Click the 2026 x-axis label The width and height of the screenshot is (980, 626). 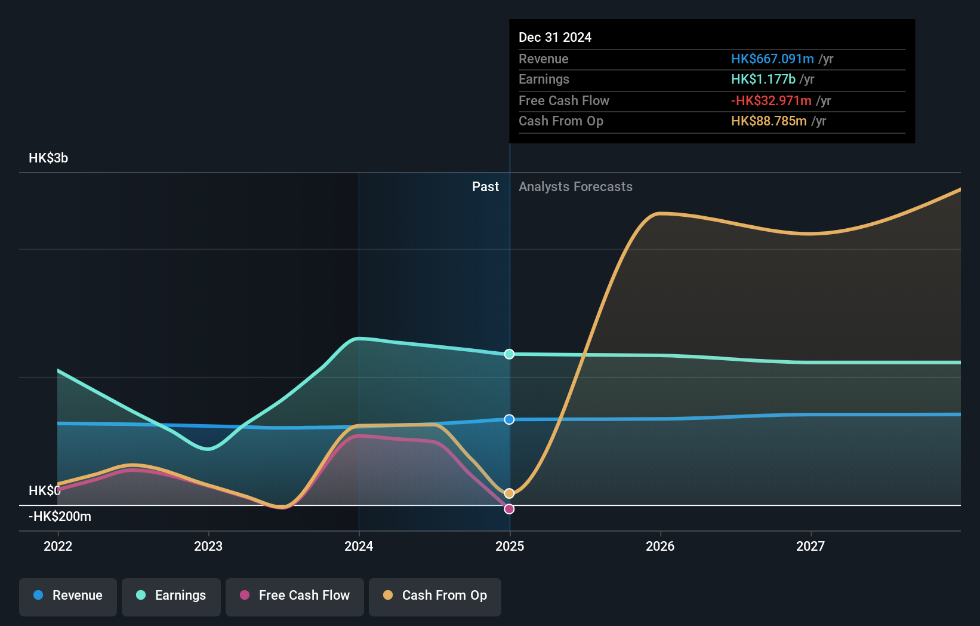pyautogui.click(x=660, y=546)
